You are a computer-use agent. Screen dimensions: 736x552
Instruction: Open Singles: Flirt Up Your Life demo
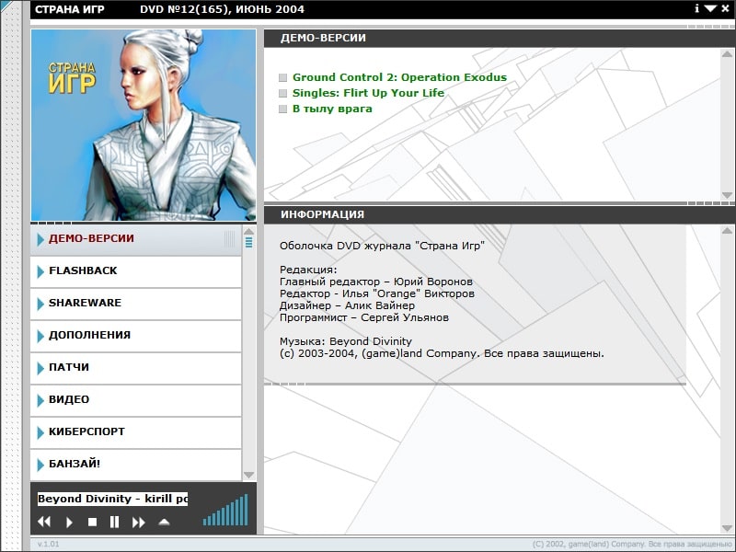pos(368,93)
